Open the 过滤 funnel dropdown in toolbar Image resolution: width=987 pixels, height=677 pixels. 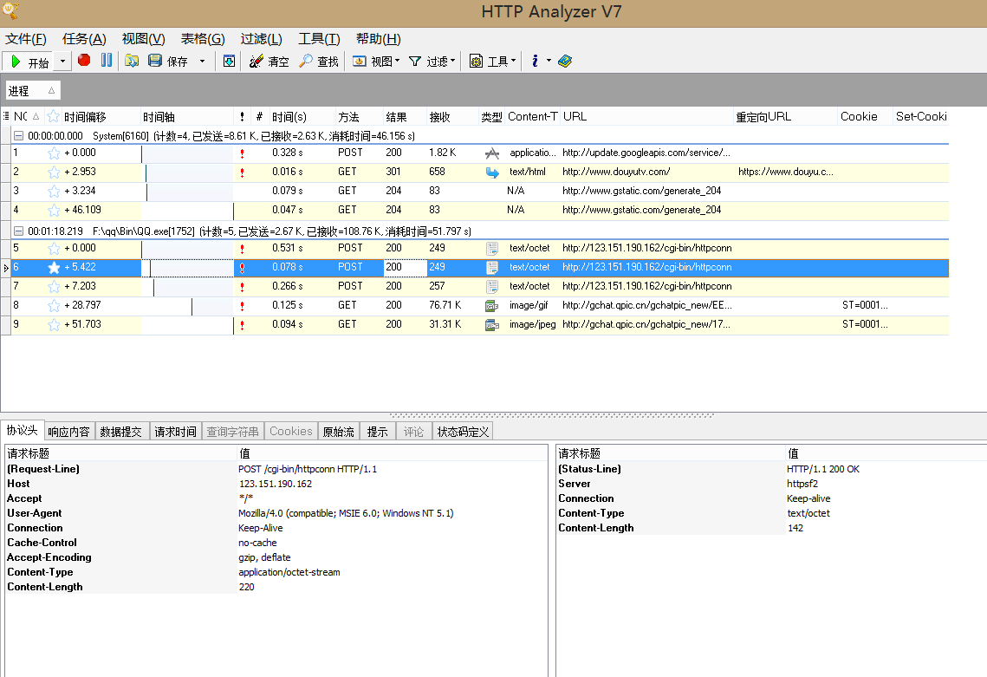[x=432, y=61]
